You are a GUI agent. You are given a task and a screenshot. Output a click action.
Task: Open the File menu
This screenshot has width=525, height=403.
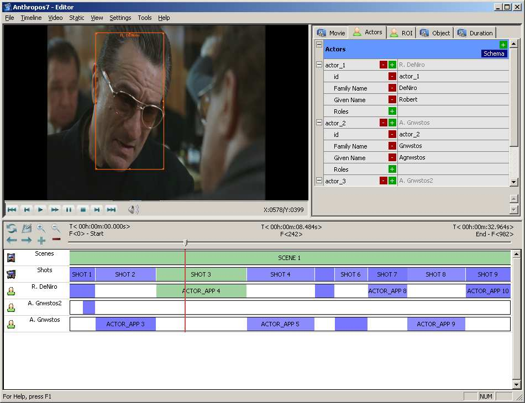(x=9, y=18)
